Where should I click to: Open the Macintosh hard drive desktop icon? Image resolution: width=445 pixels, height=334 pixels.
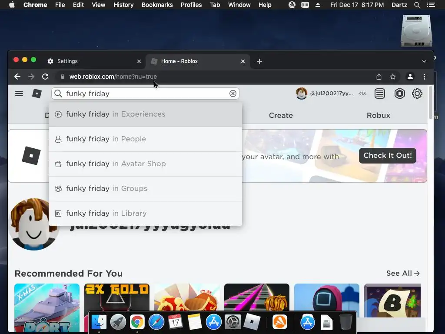(416, 31)
